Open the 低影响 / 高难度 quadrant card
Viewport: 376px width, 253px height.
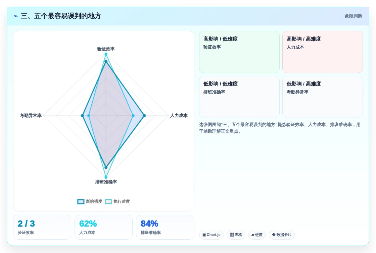point(323,97)
